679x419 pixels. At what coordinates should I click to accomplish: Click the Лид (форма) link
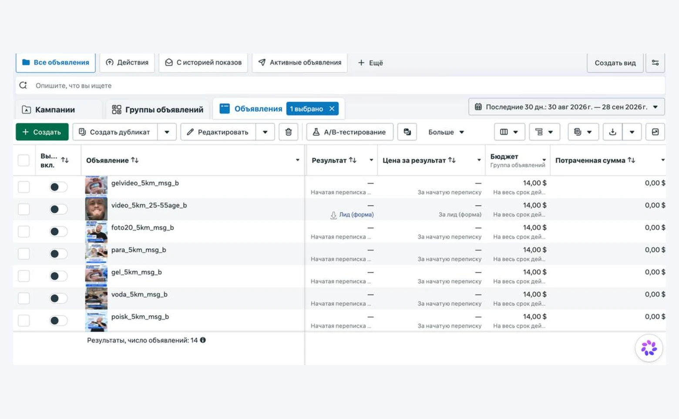(356, 215)
